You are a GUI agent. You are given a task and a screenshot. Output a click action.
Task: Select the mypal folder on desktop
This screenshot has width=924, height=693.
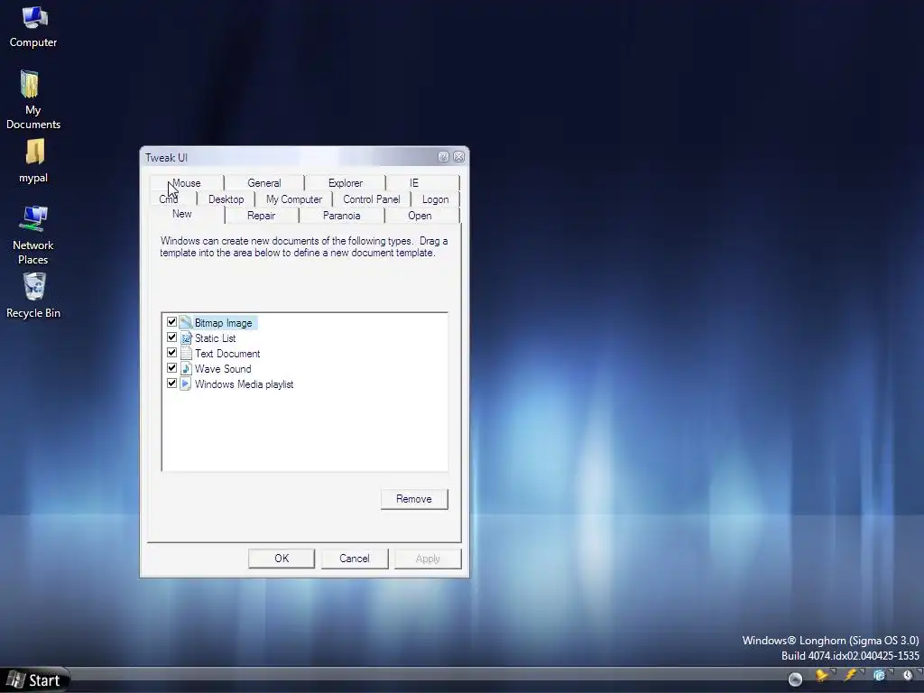tap(33, 161)
